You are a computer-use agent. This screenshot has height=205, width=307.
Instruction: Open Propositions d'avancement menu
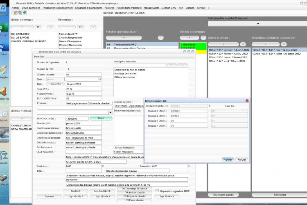coord(58,8)
